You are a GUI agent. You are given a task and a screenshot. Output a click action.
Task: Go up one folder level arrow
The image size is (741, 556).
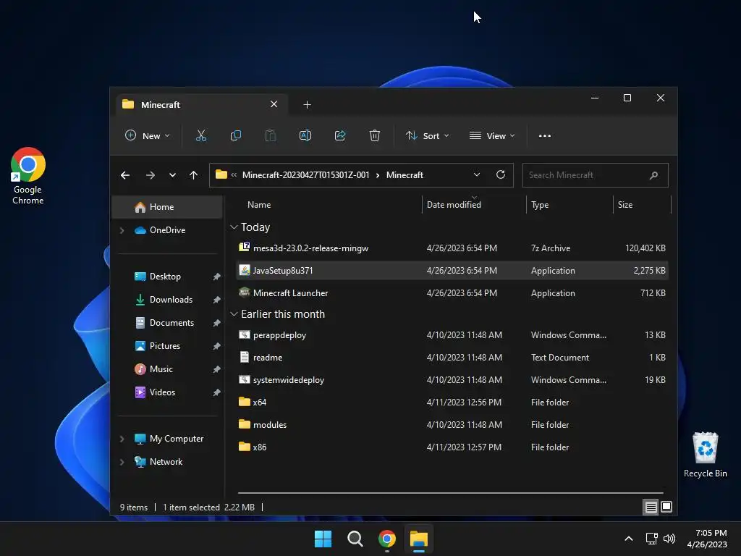click(x=193, y=175)
